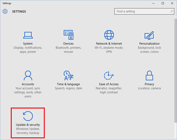
Task: Click the Privacy padlock icon
Action: (x=149, y=76)
